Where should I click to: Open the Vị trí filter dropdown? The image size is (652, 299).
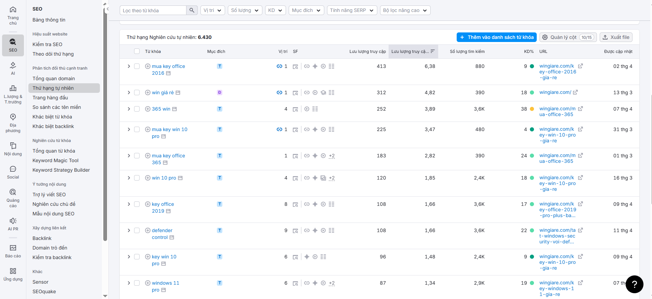212,10
